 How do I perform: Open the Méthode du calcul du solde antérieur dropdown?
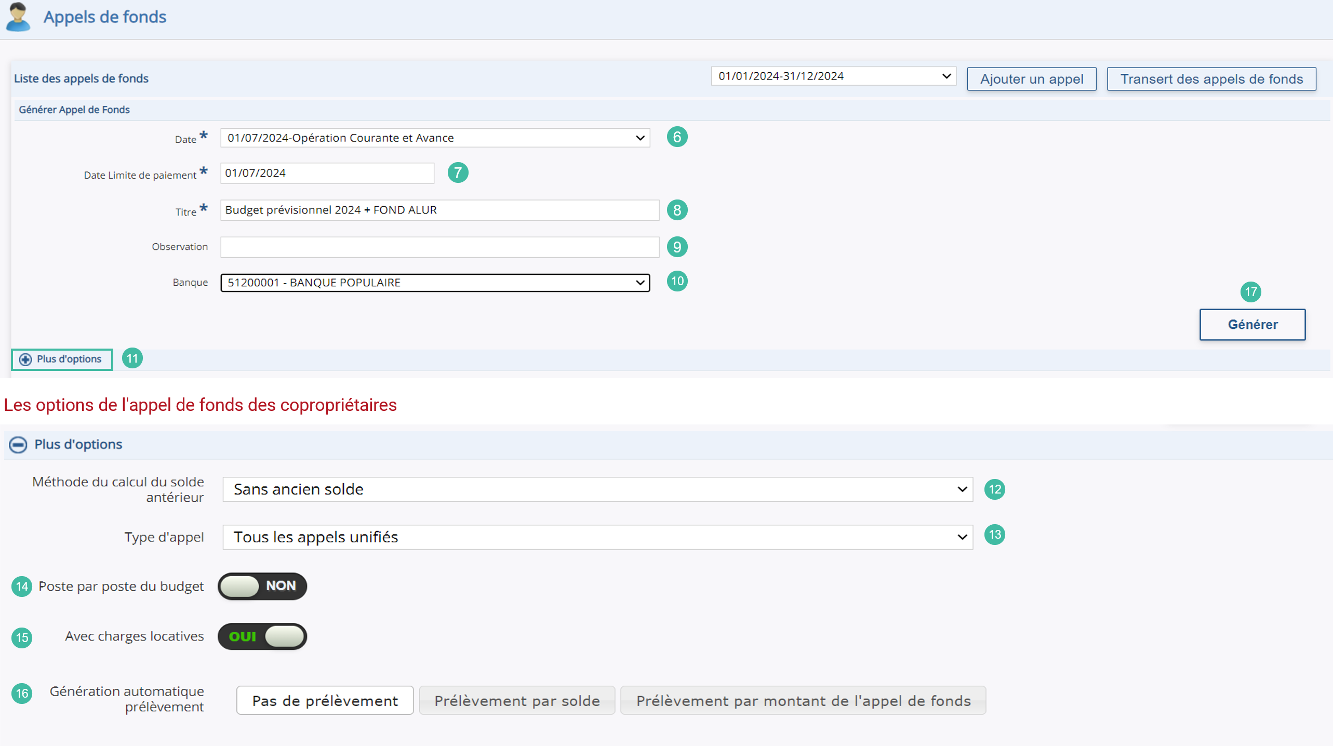click(x=598, y=489)
